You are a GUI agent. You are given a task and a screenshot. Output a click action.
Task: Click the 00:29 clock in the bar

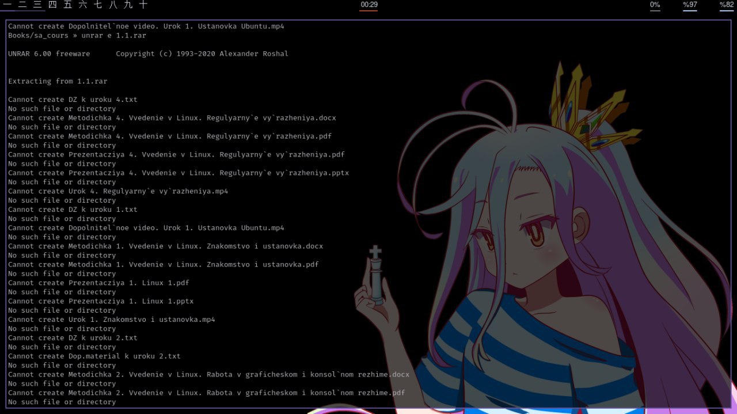tap(369, 5)
